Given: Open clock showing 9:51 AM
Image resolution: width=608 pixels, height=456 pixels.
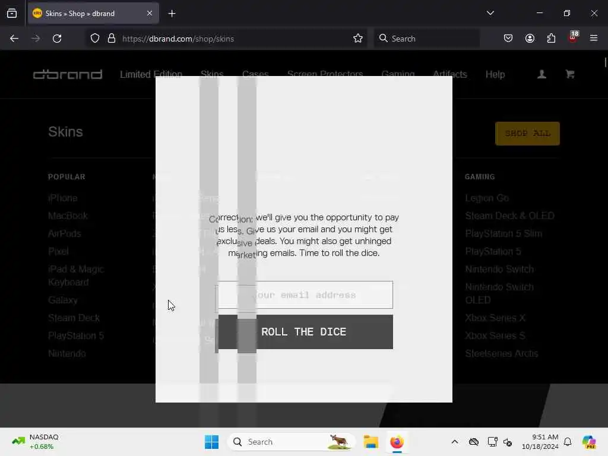Looking at the screenshot, I should pyautogui.click(x=540, y=442).
